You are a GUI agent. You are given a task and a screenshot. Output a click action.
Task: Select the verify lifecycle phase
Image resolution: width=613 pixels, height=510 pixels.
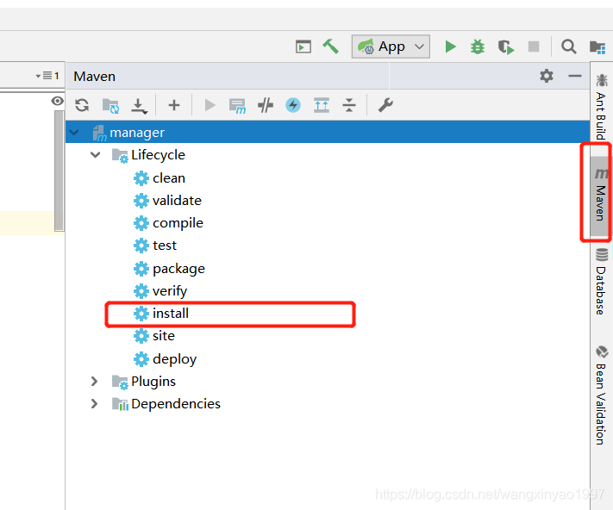(x=160, y=291)
